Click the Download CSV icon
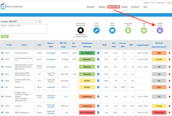The image size is (172, 116). pyautogui.click(x=128, y=30)
